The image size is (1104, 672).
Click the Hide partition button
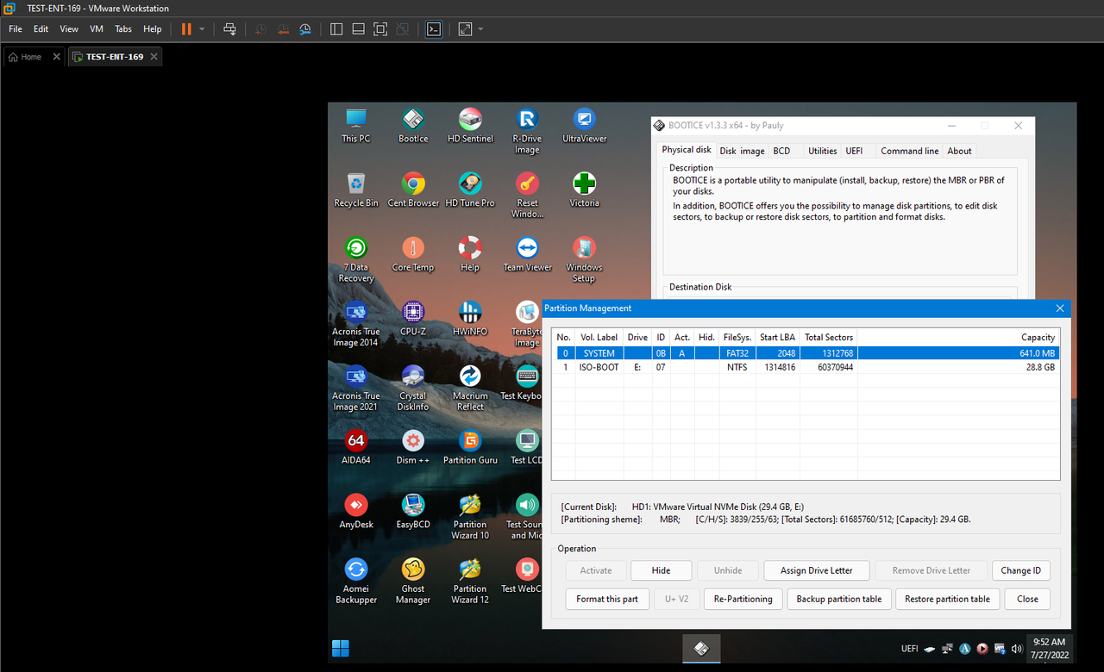pos(661,570)
